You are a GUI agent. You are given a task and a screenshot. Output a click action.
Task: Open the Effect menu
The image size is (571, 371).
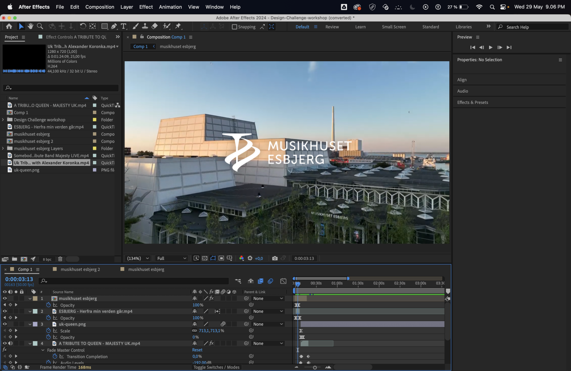click(146, 7)
